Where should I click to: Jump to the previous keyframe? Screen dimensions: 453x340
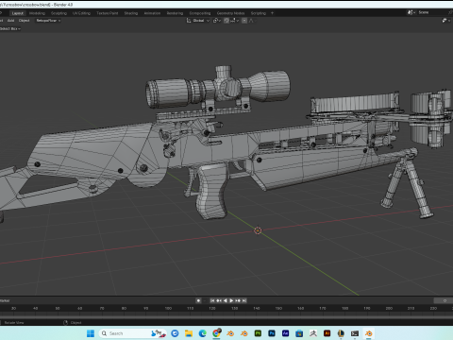coord(219,300)
